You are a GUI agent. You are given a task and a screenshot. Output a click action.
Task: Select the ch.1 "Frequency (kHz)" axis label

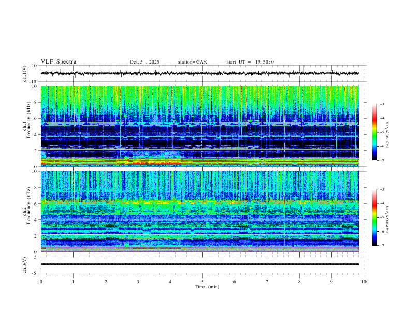(x=29, y=120)
